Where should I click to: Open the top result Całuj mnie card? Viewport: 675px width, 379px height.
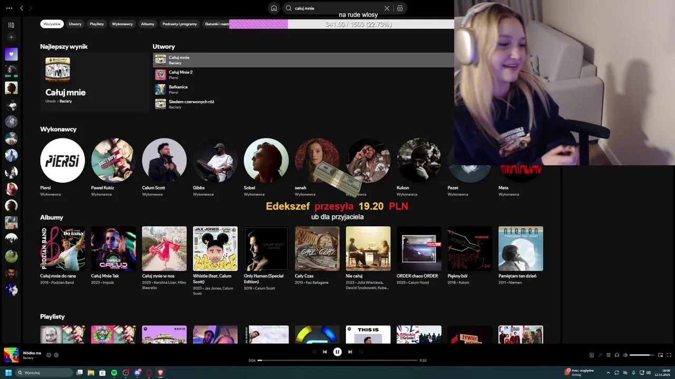[95, 82]
